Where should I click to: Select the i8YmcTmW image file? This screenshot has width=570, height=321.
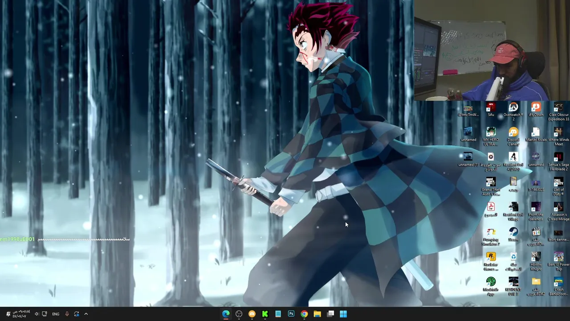(468, 110)
